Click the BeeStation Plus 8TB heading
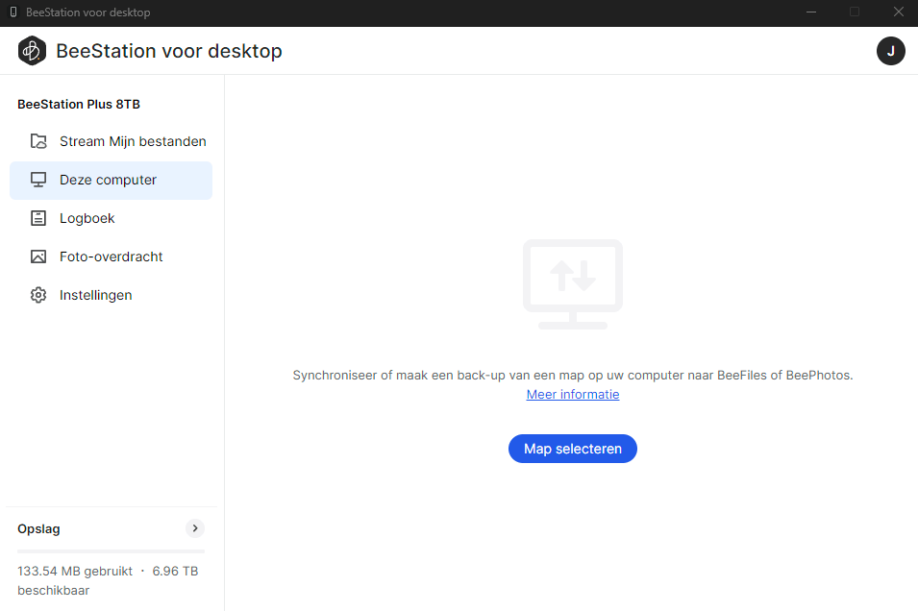The image size is (918, 611). [x=79, y=104]
